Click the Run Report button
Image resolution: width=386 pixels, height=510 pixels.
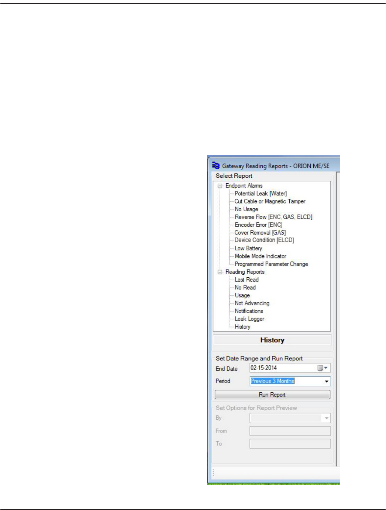pos(272,395)
